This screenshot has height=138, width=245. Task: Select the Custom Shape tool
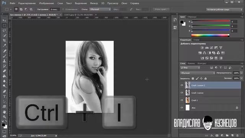[x=4, y=107]
